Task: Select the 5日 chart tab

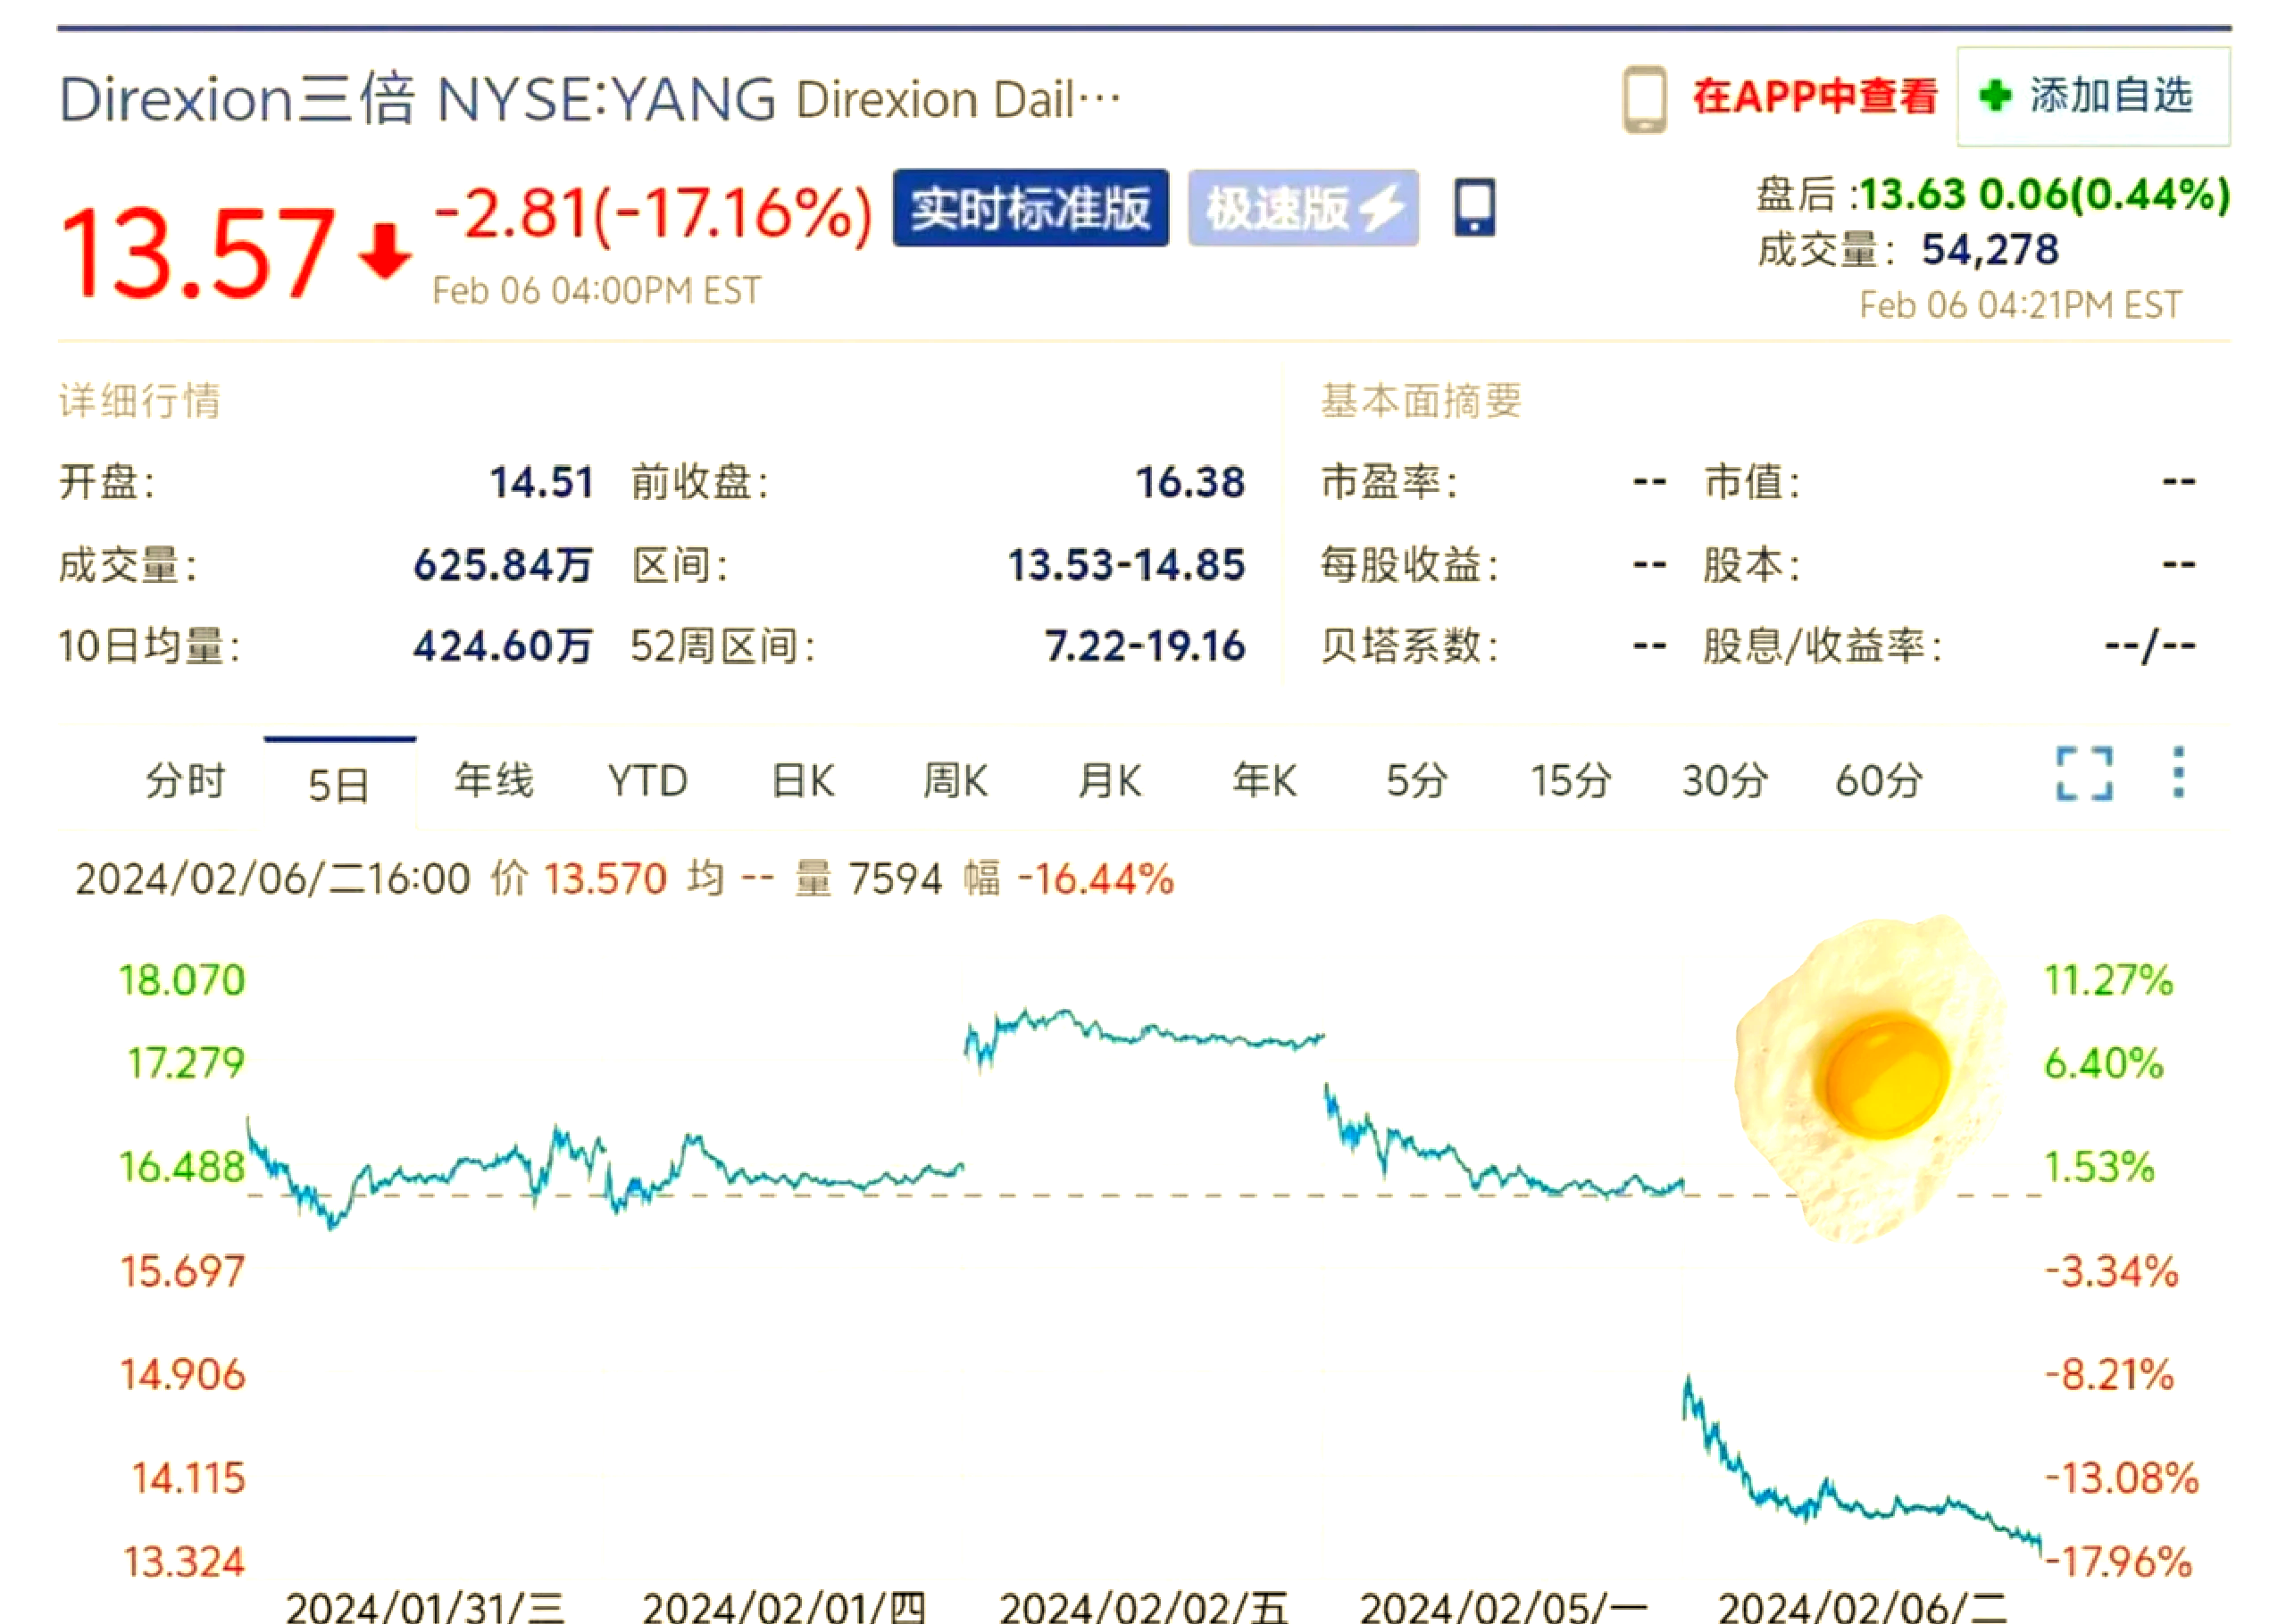Action: pyautogui.click(x=340, y=781)
